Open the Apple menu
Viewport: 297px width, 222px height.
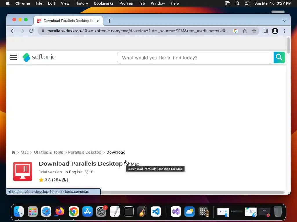coord(8,3)
